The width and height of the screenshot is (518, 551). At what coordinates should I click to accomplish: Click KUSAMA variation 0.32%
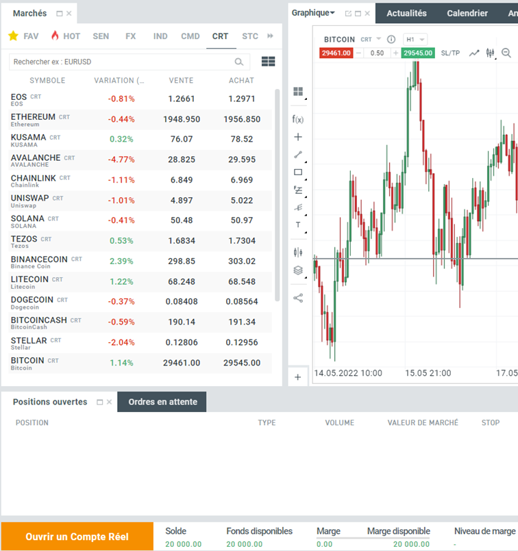click(121, 139)
